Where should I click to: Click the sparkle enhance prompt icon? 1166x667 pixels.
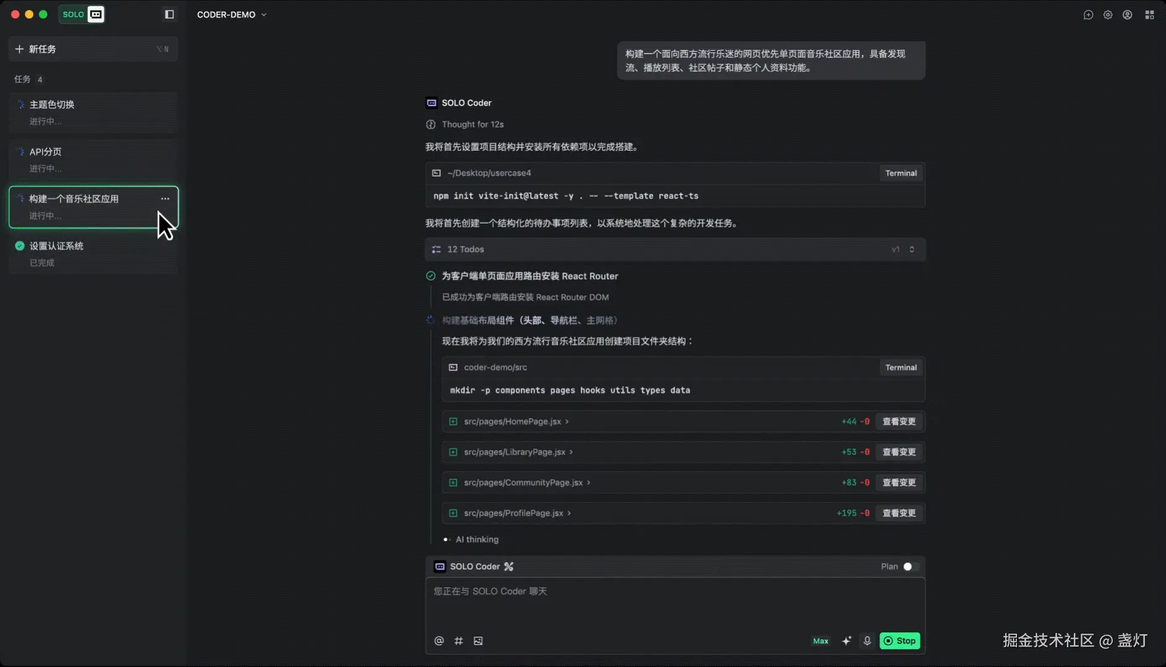coord(846,641)
